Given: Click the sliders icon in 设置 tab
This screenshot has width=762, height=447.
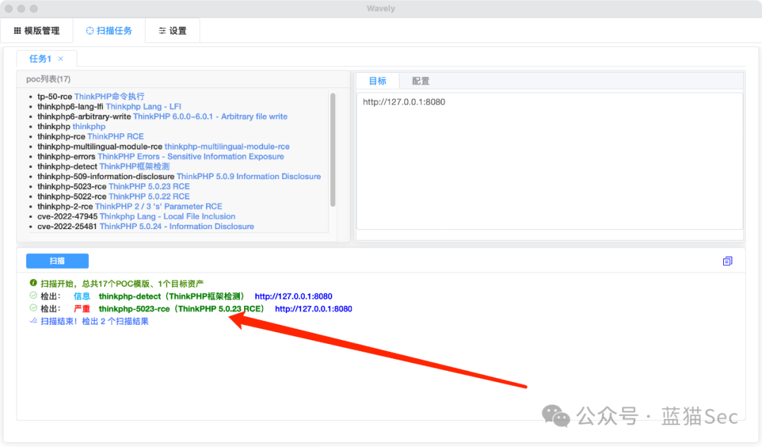Looking at the screenshot, I should pyautogui.click(x=162, y=30).
